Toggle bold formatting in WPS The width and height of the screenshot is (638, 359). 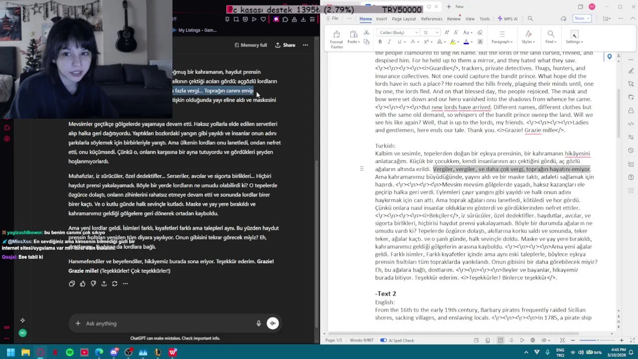point(380,42)
